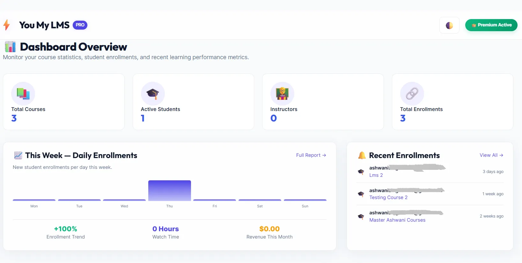Viewport: 522px width, 263px height.
Task: Click the 'Recent Enrollments' heading
Action: coord(404,155)
